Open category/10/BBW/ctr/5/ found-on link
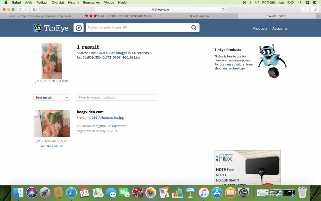Image resolution: width=321 pixels, height=201 pixels. pos(109,126)
